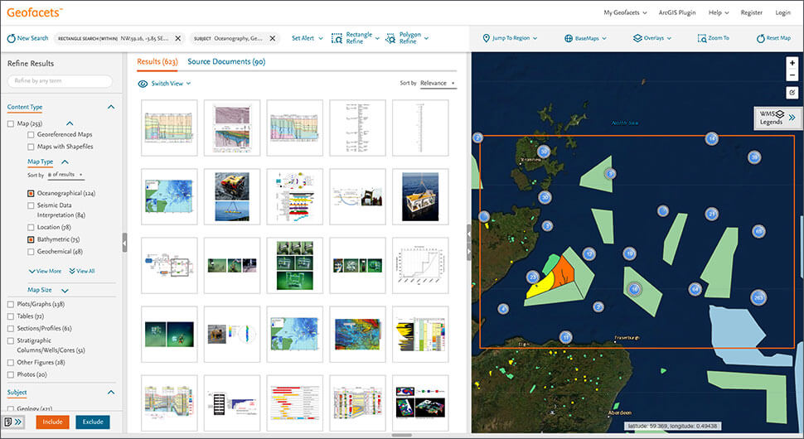
Task: Collapse the Subject section chevron
Action: [x=111, y=393]
